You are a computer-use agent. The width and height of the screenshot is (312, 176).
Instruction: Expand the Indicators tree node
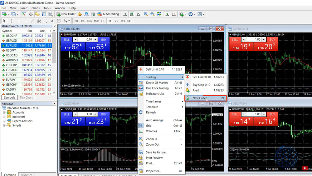pos(4,117)
